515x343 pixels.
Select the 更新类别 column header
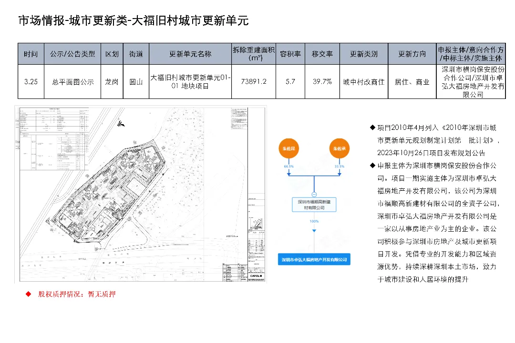tap(363, 54)
